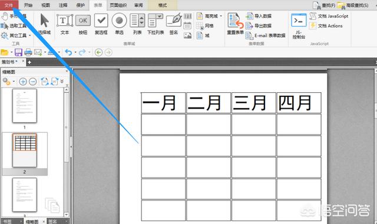Select page 2 thumbnail
Screen dimensions: 377x224
tap(25, 151)
